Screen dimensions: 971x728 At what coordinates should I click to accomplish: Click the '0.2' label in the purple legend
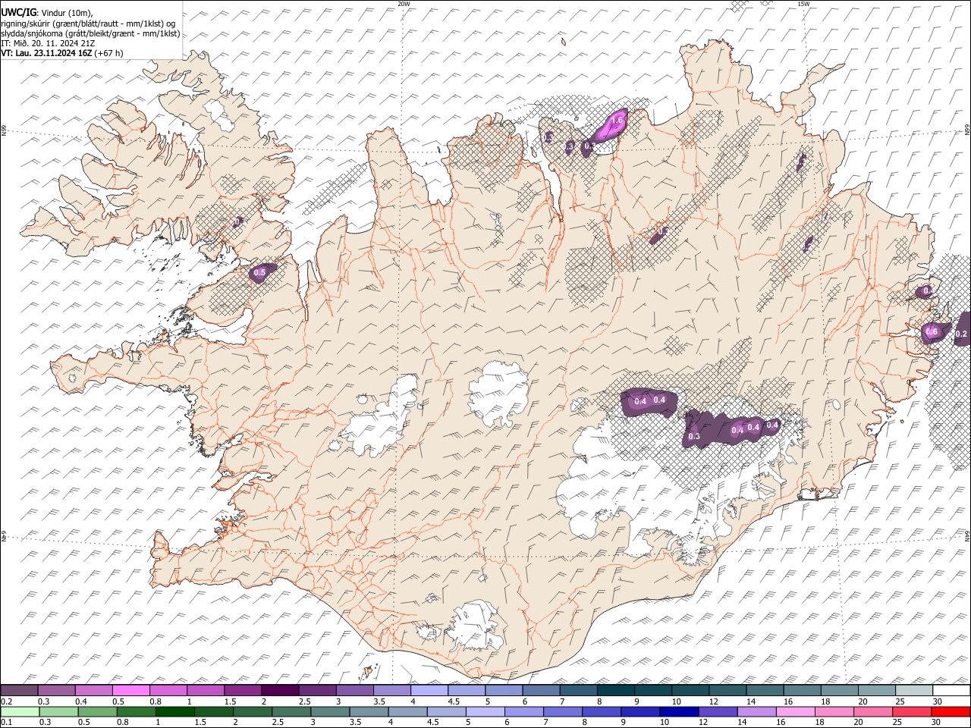click(6, 701)
